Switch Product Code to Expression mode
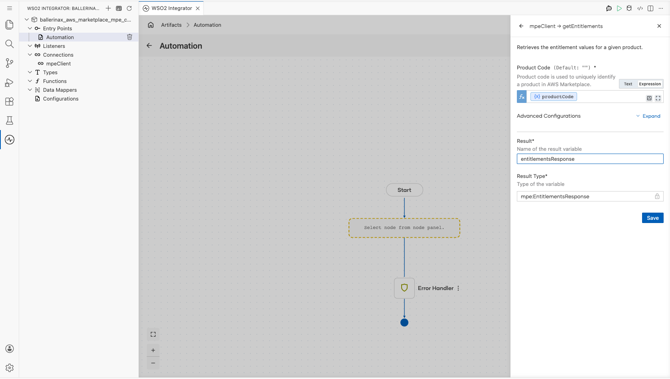This screenshot has height=379, width=670. click(650, 84)
